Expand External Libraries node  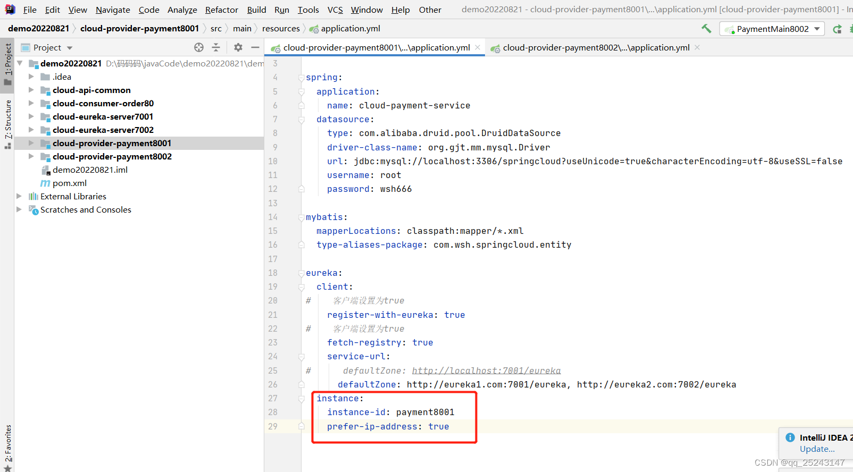[x=20, y=196]
